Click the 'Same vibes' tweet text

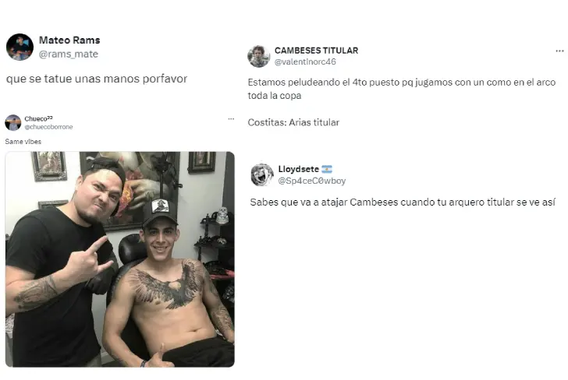click(x=23, y=142)
